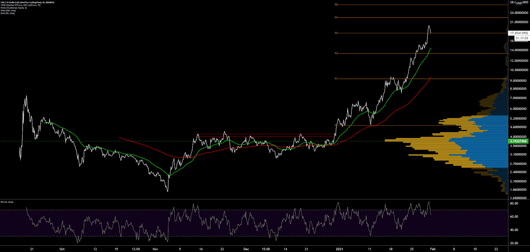
Task: Select the Nov label on time axis
Action: [x=156, y=249]
